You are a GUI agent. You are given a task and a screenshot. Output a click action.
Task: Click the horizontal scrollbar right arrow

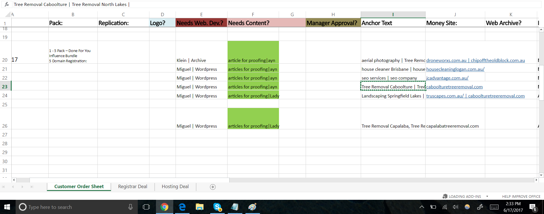536,180
